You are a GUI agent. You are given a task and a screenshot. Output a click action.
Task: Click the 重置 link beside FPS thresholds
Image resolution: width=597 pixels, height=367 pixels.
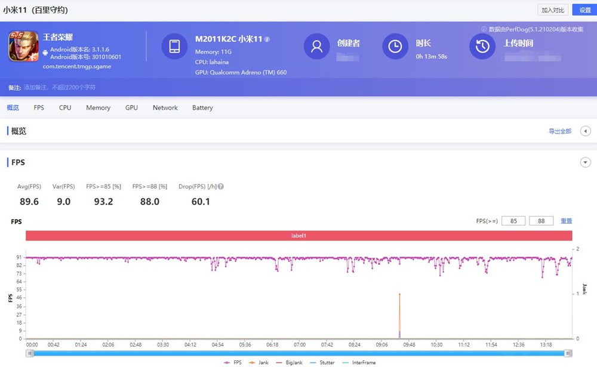566,221
